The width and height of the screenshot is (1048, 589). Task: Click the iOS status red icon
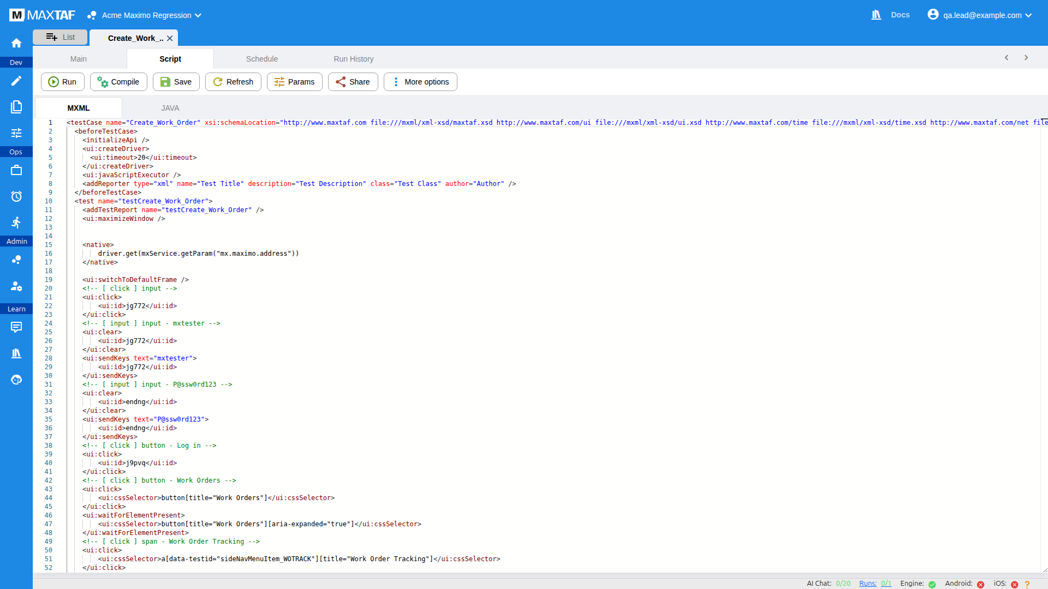pyautogui.click(x=1015, y=584)
